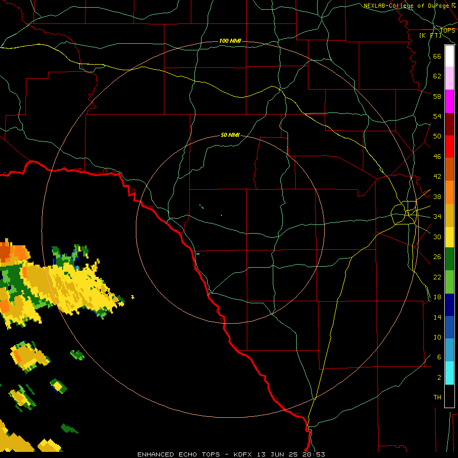458x458 pixels.
Task: Click the light green swatch in the legend
Action: (449, 282)
